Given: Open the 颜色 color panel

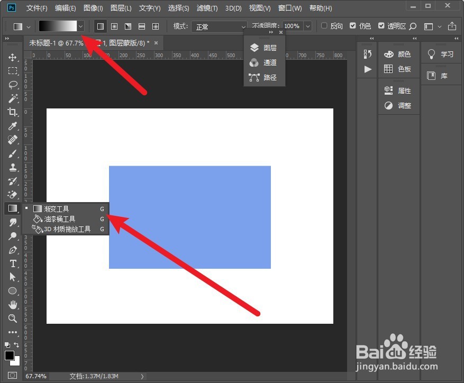Looking at the screenshot, I should (398, 54).
